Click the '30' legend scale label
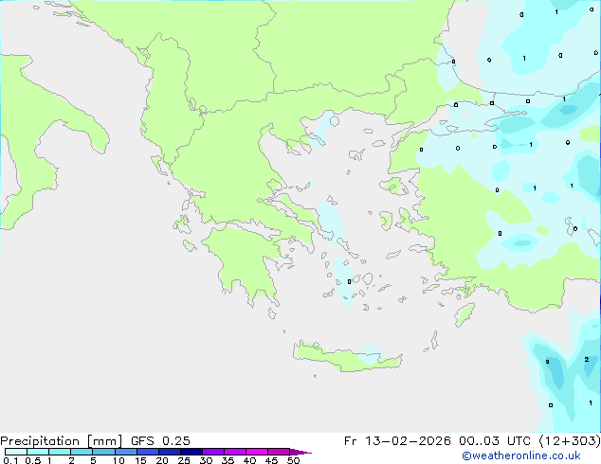The height and width of the screenshot is (464, 601). [207, 460]
